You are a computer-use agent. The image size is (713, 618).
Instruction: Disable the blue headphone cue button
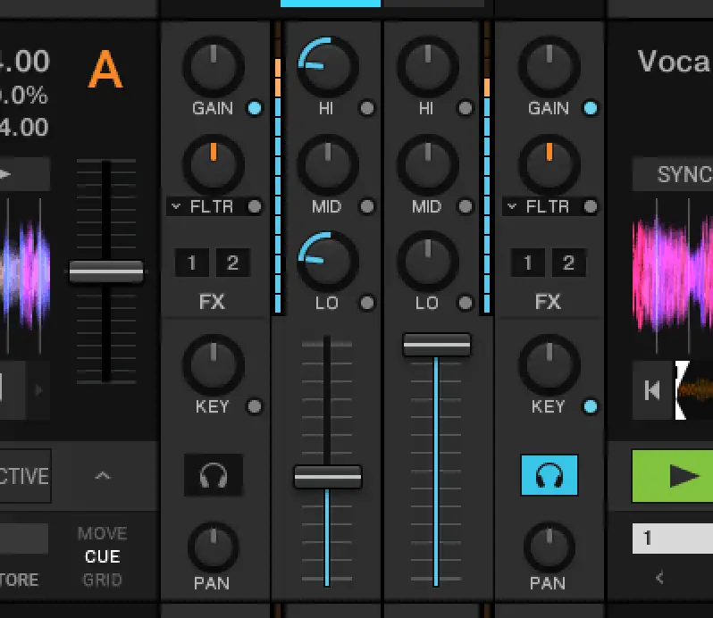pyautogui.click(x=549, y=475)
